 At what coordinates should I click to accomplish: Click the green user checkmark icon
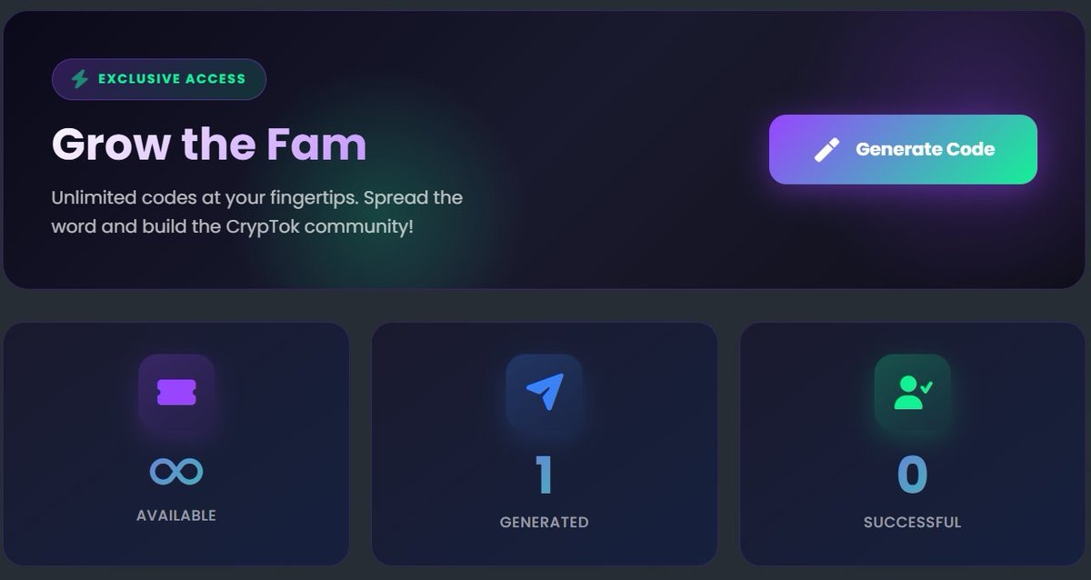[x=912, y=392]
